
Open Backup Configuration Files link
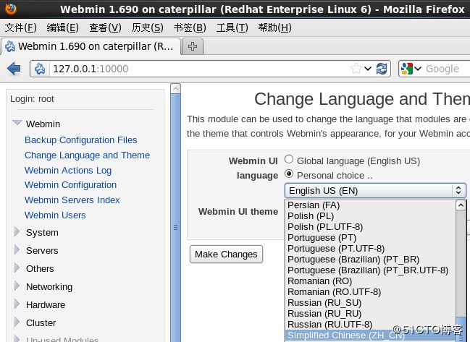(81, 140)
